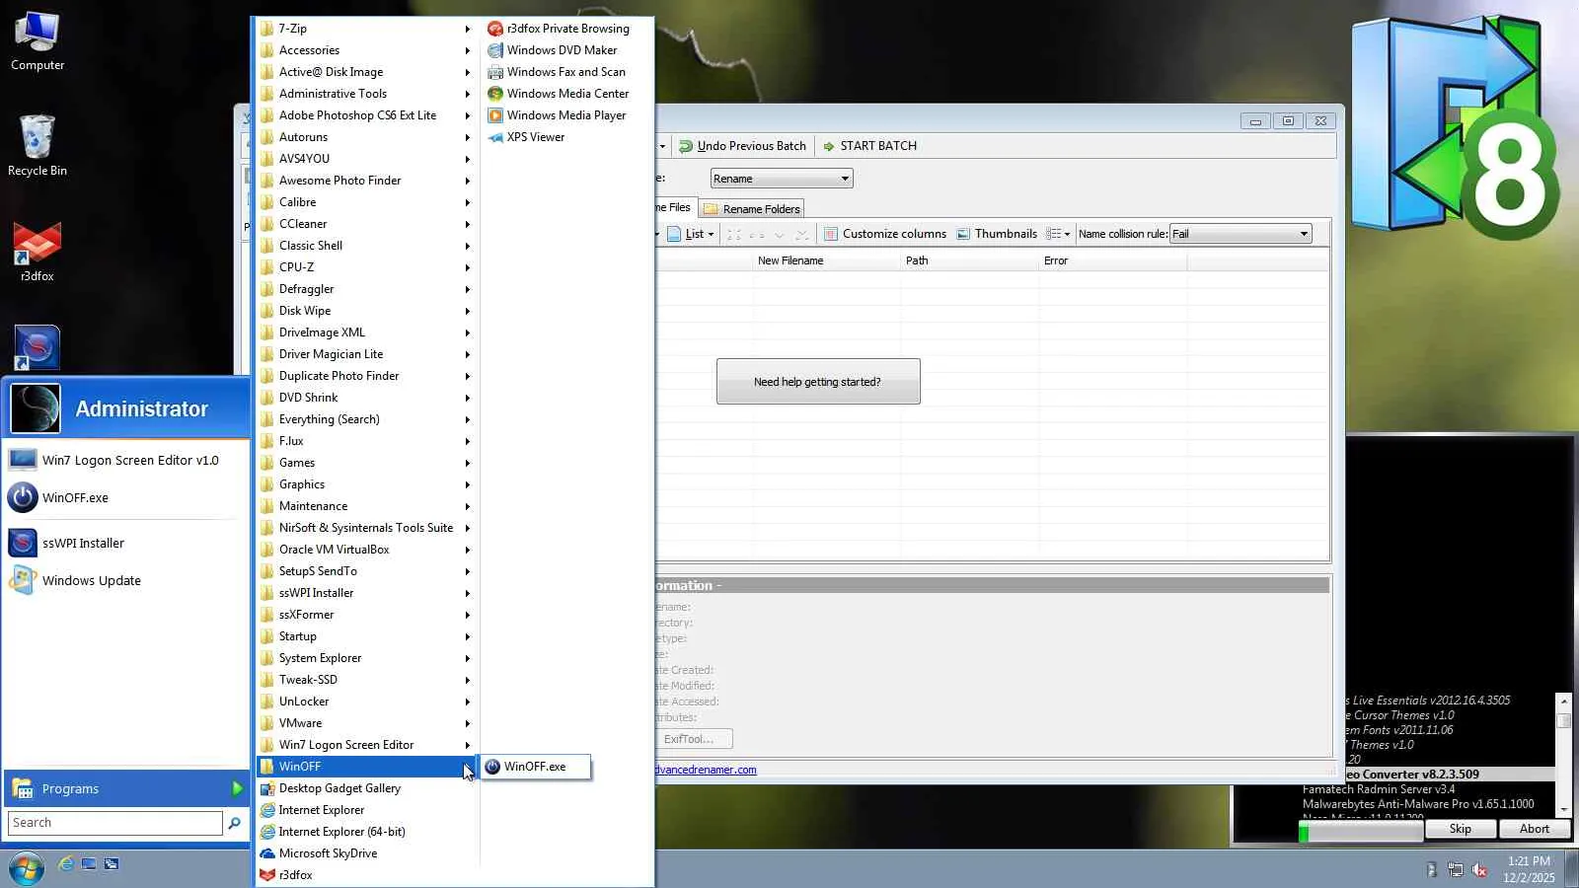
Task: Expand the NirSoft & Sysinternals Tools Suite folder
Action: (x=366, y=528)
